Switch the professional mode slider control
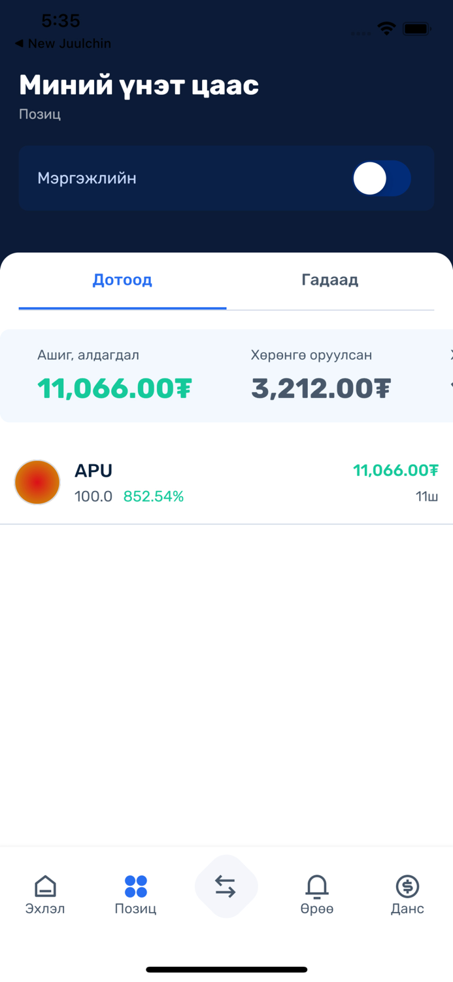453x982 pixels. coord(381,178)
